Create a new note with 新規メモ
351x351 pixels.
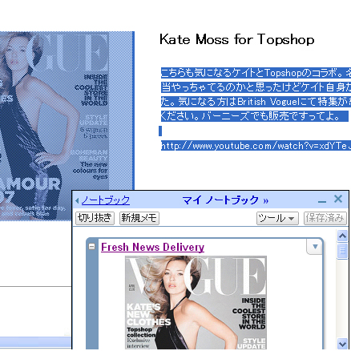click(x=139, y=218)
